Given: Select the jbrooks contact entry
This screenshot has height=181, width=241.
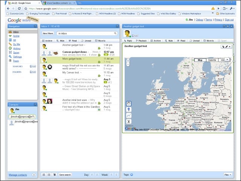Looking at the screenshot, I should [23, 123].
